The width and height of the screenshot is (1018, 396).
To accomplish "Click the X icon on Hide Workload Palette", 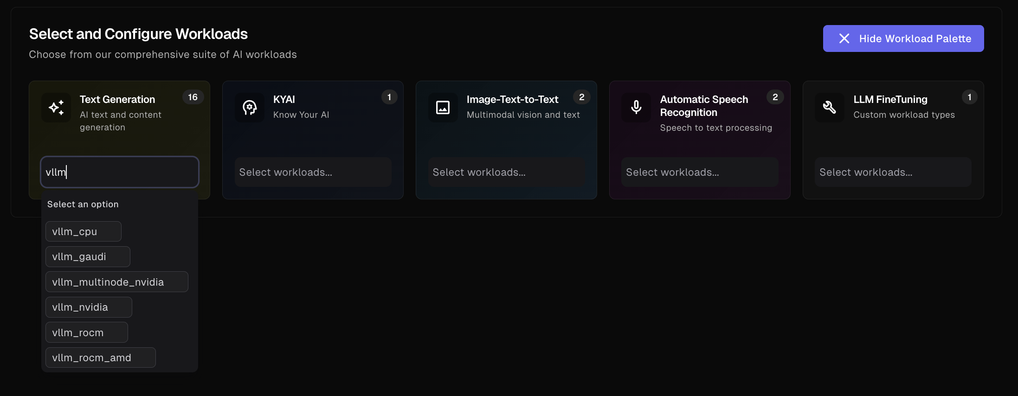I will [x=844, y=38].
